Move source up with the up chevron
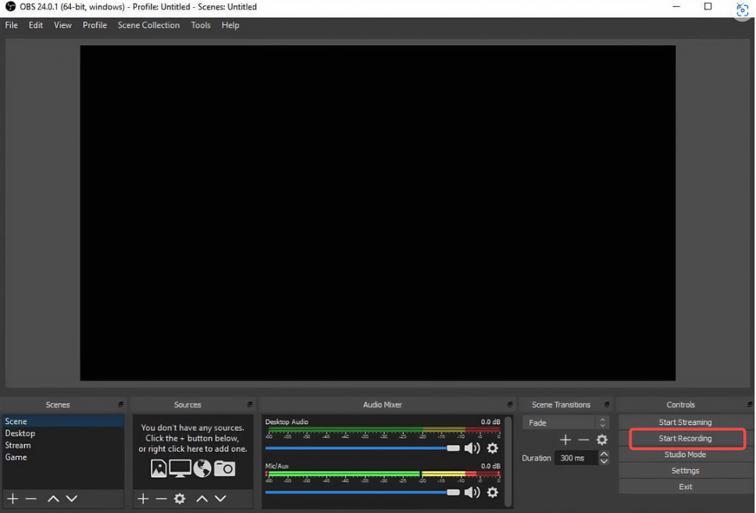The height and width of the screenshot is (513, 756). tap(201, 498)
